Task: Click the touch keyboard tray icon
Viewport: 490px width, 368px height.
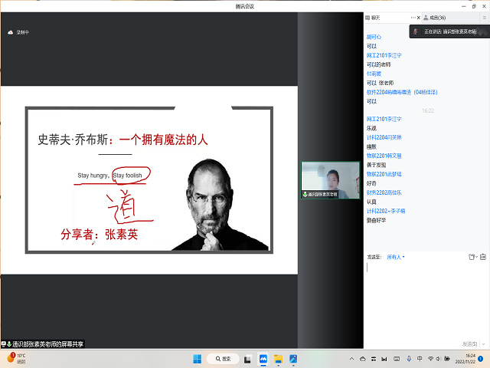Action: point(397,359)
